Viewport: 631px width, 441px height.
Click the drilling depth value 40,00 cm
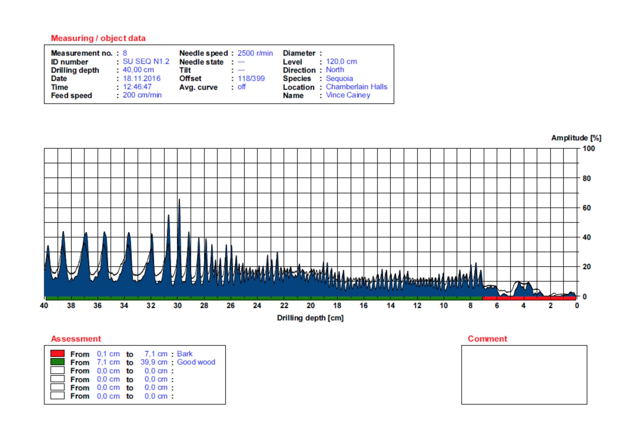click(138, 70)
